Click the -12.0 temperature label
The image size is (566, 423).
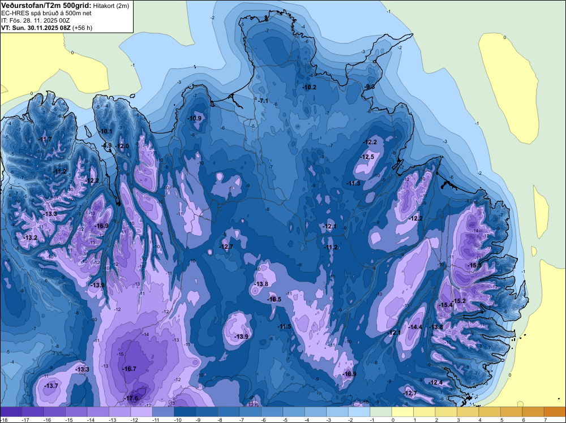tap(122, 146)
